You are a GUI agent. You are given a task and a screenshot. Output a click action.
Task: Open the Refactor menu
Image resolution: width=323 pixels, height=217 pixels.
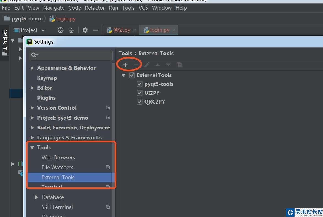coord(95,8)
